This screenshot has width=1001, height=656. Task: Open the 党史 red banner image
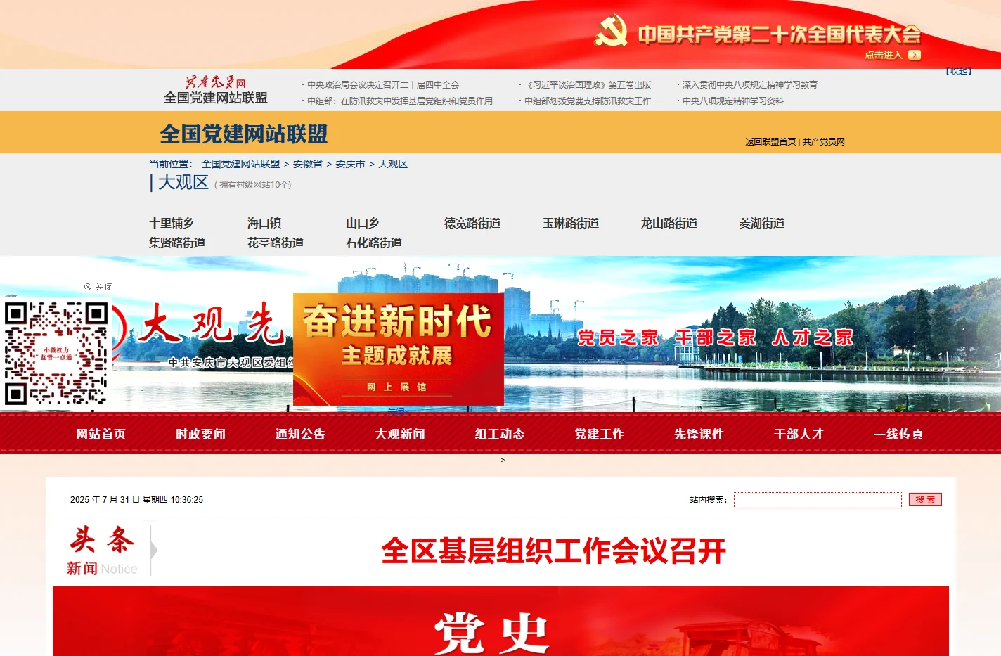coord(500,622)
